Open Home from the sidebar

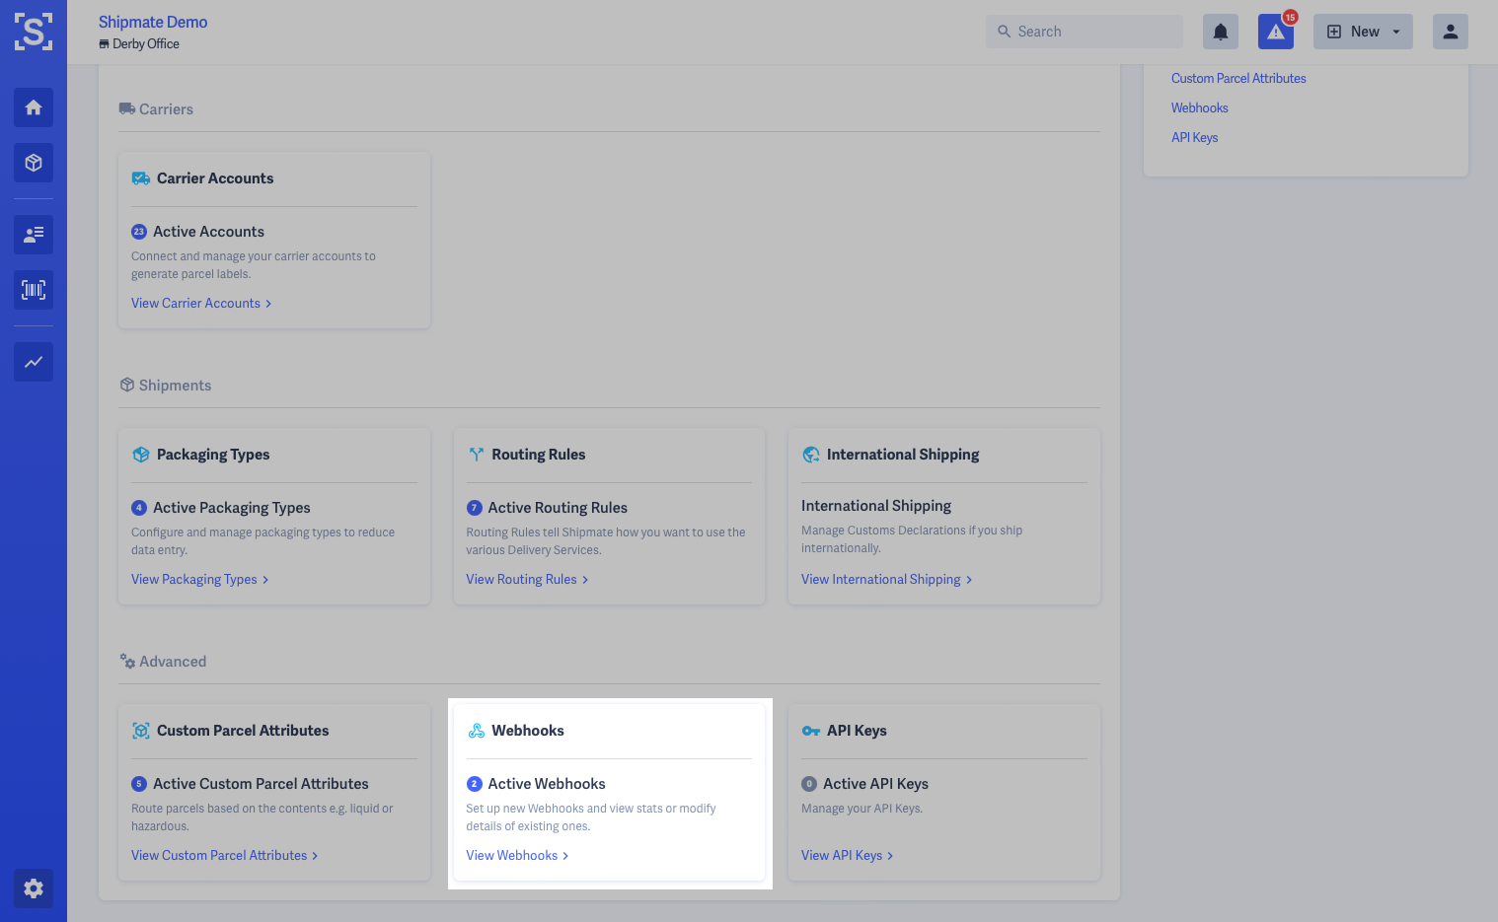pos(34,107)
